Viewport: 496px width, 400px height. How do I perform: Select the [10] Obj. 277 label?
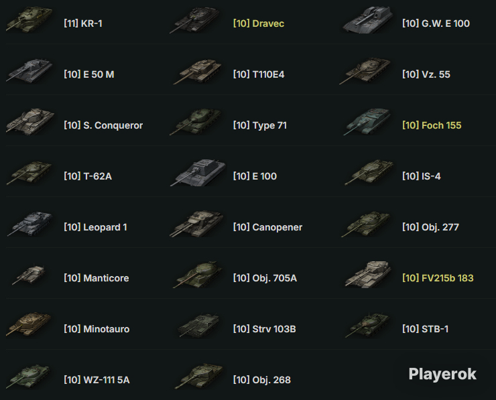[430, 227]
